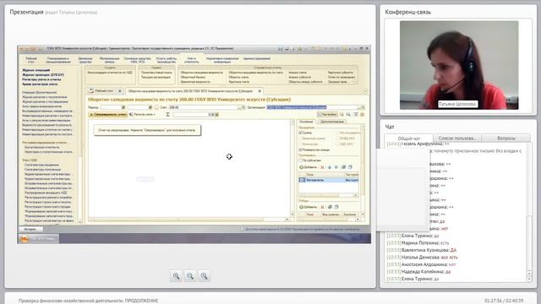Open Денежные средства section
The height and width of the screenshot is (304, 541).
[85, 60]
